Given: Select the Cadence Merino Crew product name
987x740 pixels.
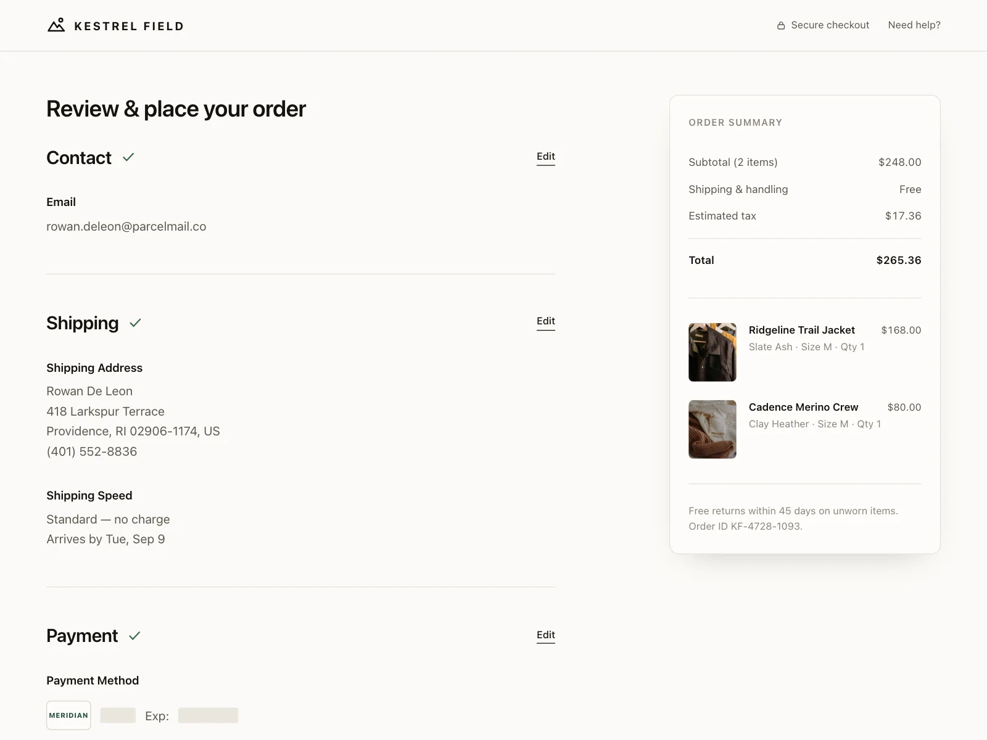Looking at the screenshot, I should point(804,407).
